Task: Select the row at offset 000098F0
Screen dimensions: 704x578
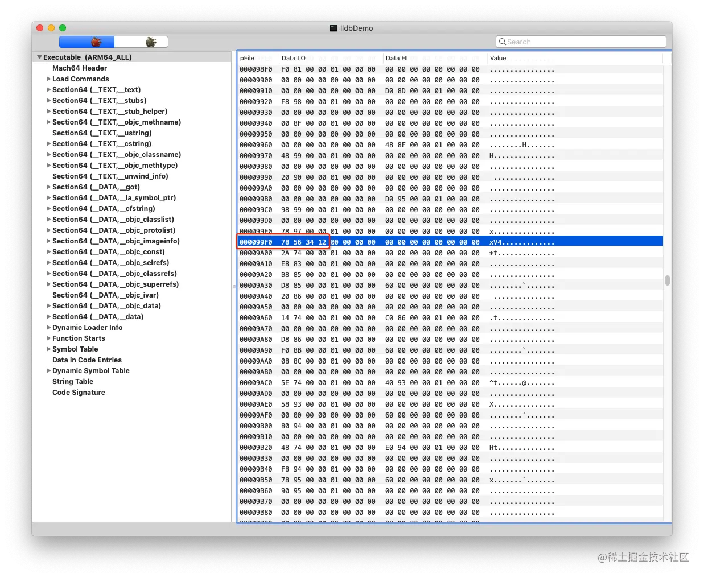Action: pyautogui.click(x=450, y=69)
